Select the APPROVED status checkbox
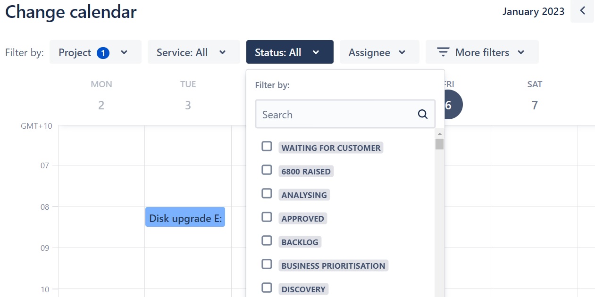Screen dimensions: 595x297 coord(267,217)
